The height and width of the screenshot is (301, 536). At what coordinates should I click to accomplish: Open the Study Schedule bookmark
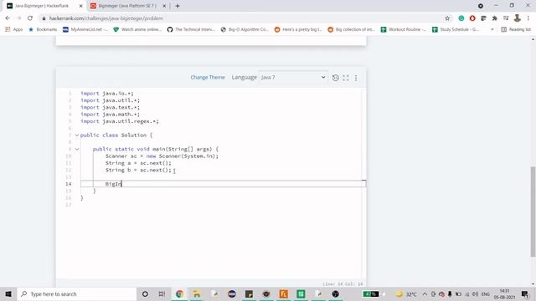(456, 29)
